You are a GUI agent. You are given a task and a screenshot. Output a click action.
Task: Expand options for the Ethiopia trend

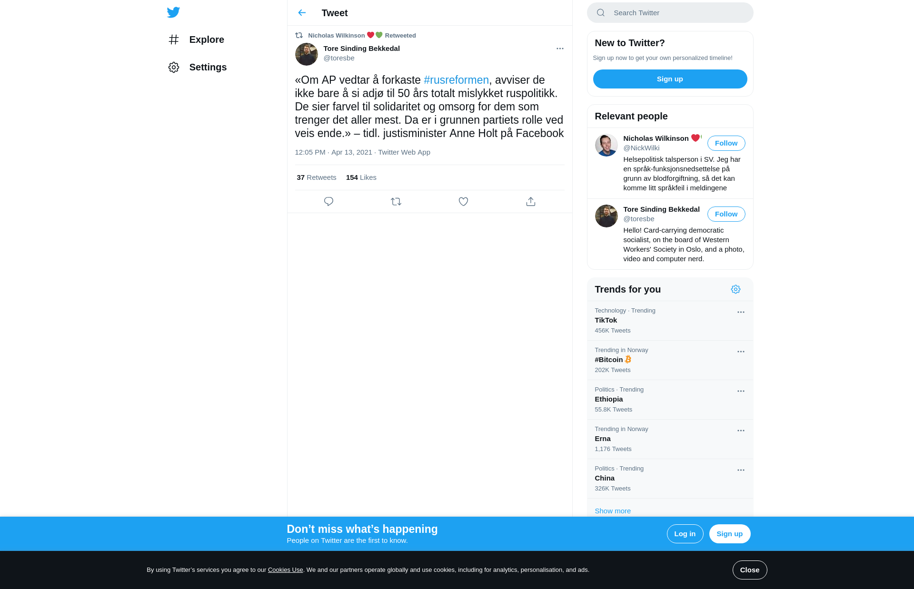point(741,391)
